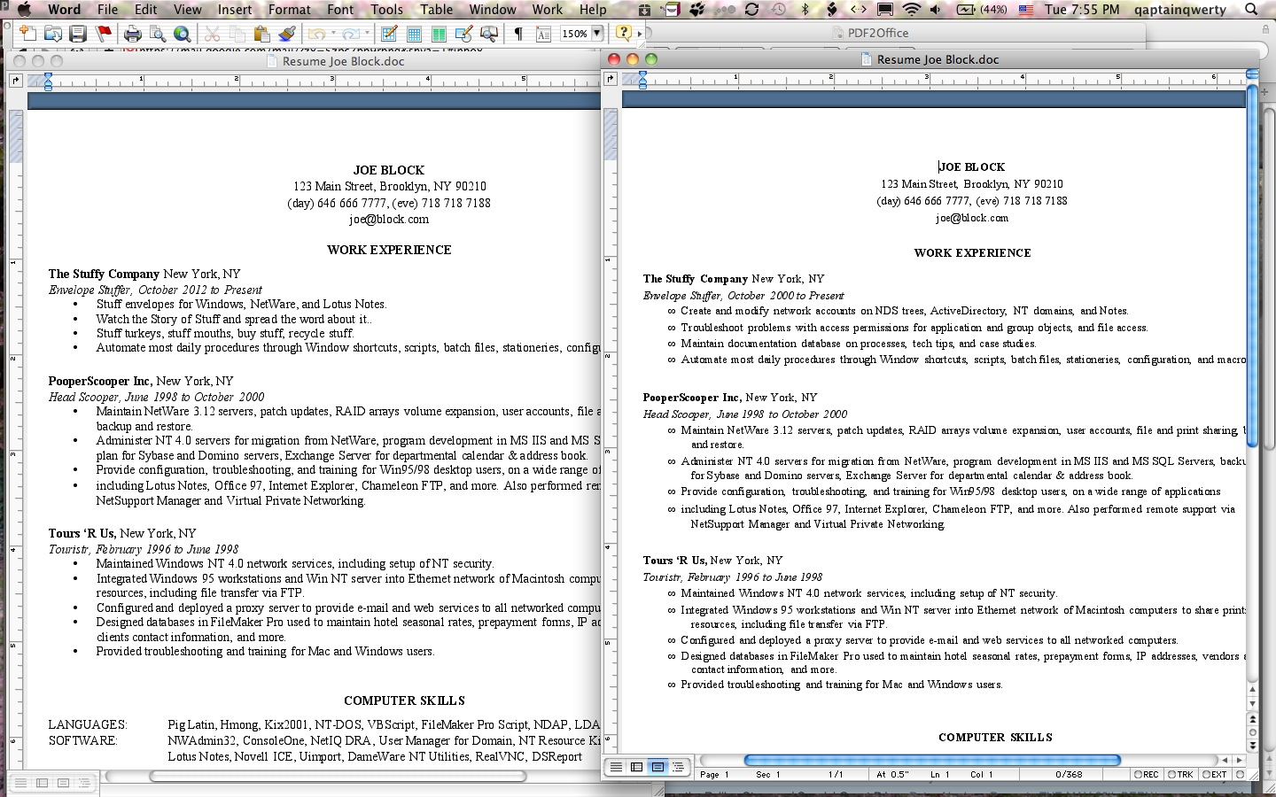Click the Bluetooth menu bar icon
Image resolution: width=1276 pixels, height=797 pixels.
tap(805, 10)
